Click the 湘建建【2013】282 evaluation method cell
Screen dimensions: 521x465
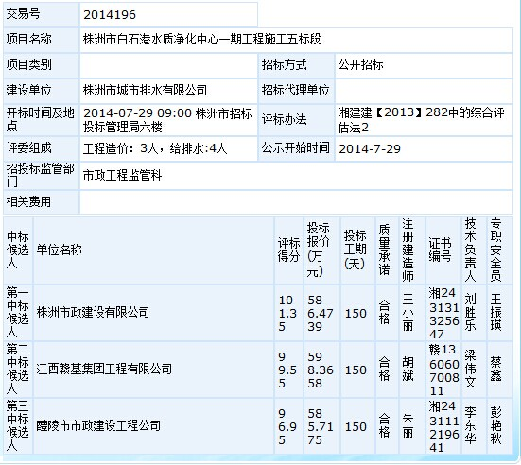[424, 120]
